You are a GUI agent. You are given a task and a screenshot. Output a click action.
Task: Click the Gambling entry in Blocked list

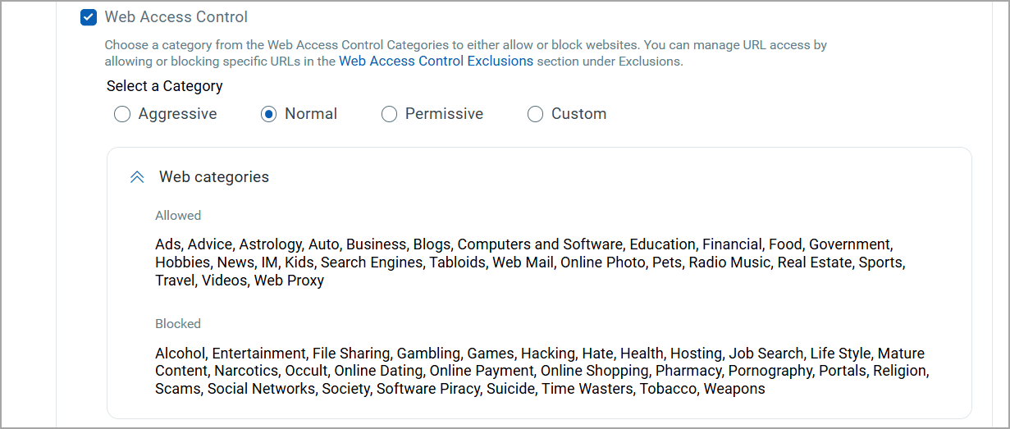[x=428, y=354]
